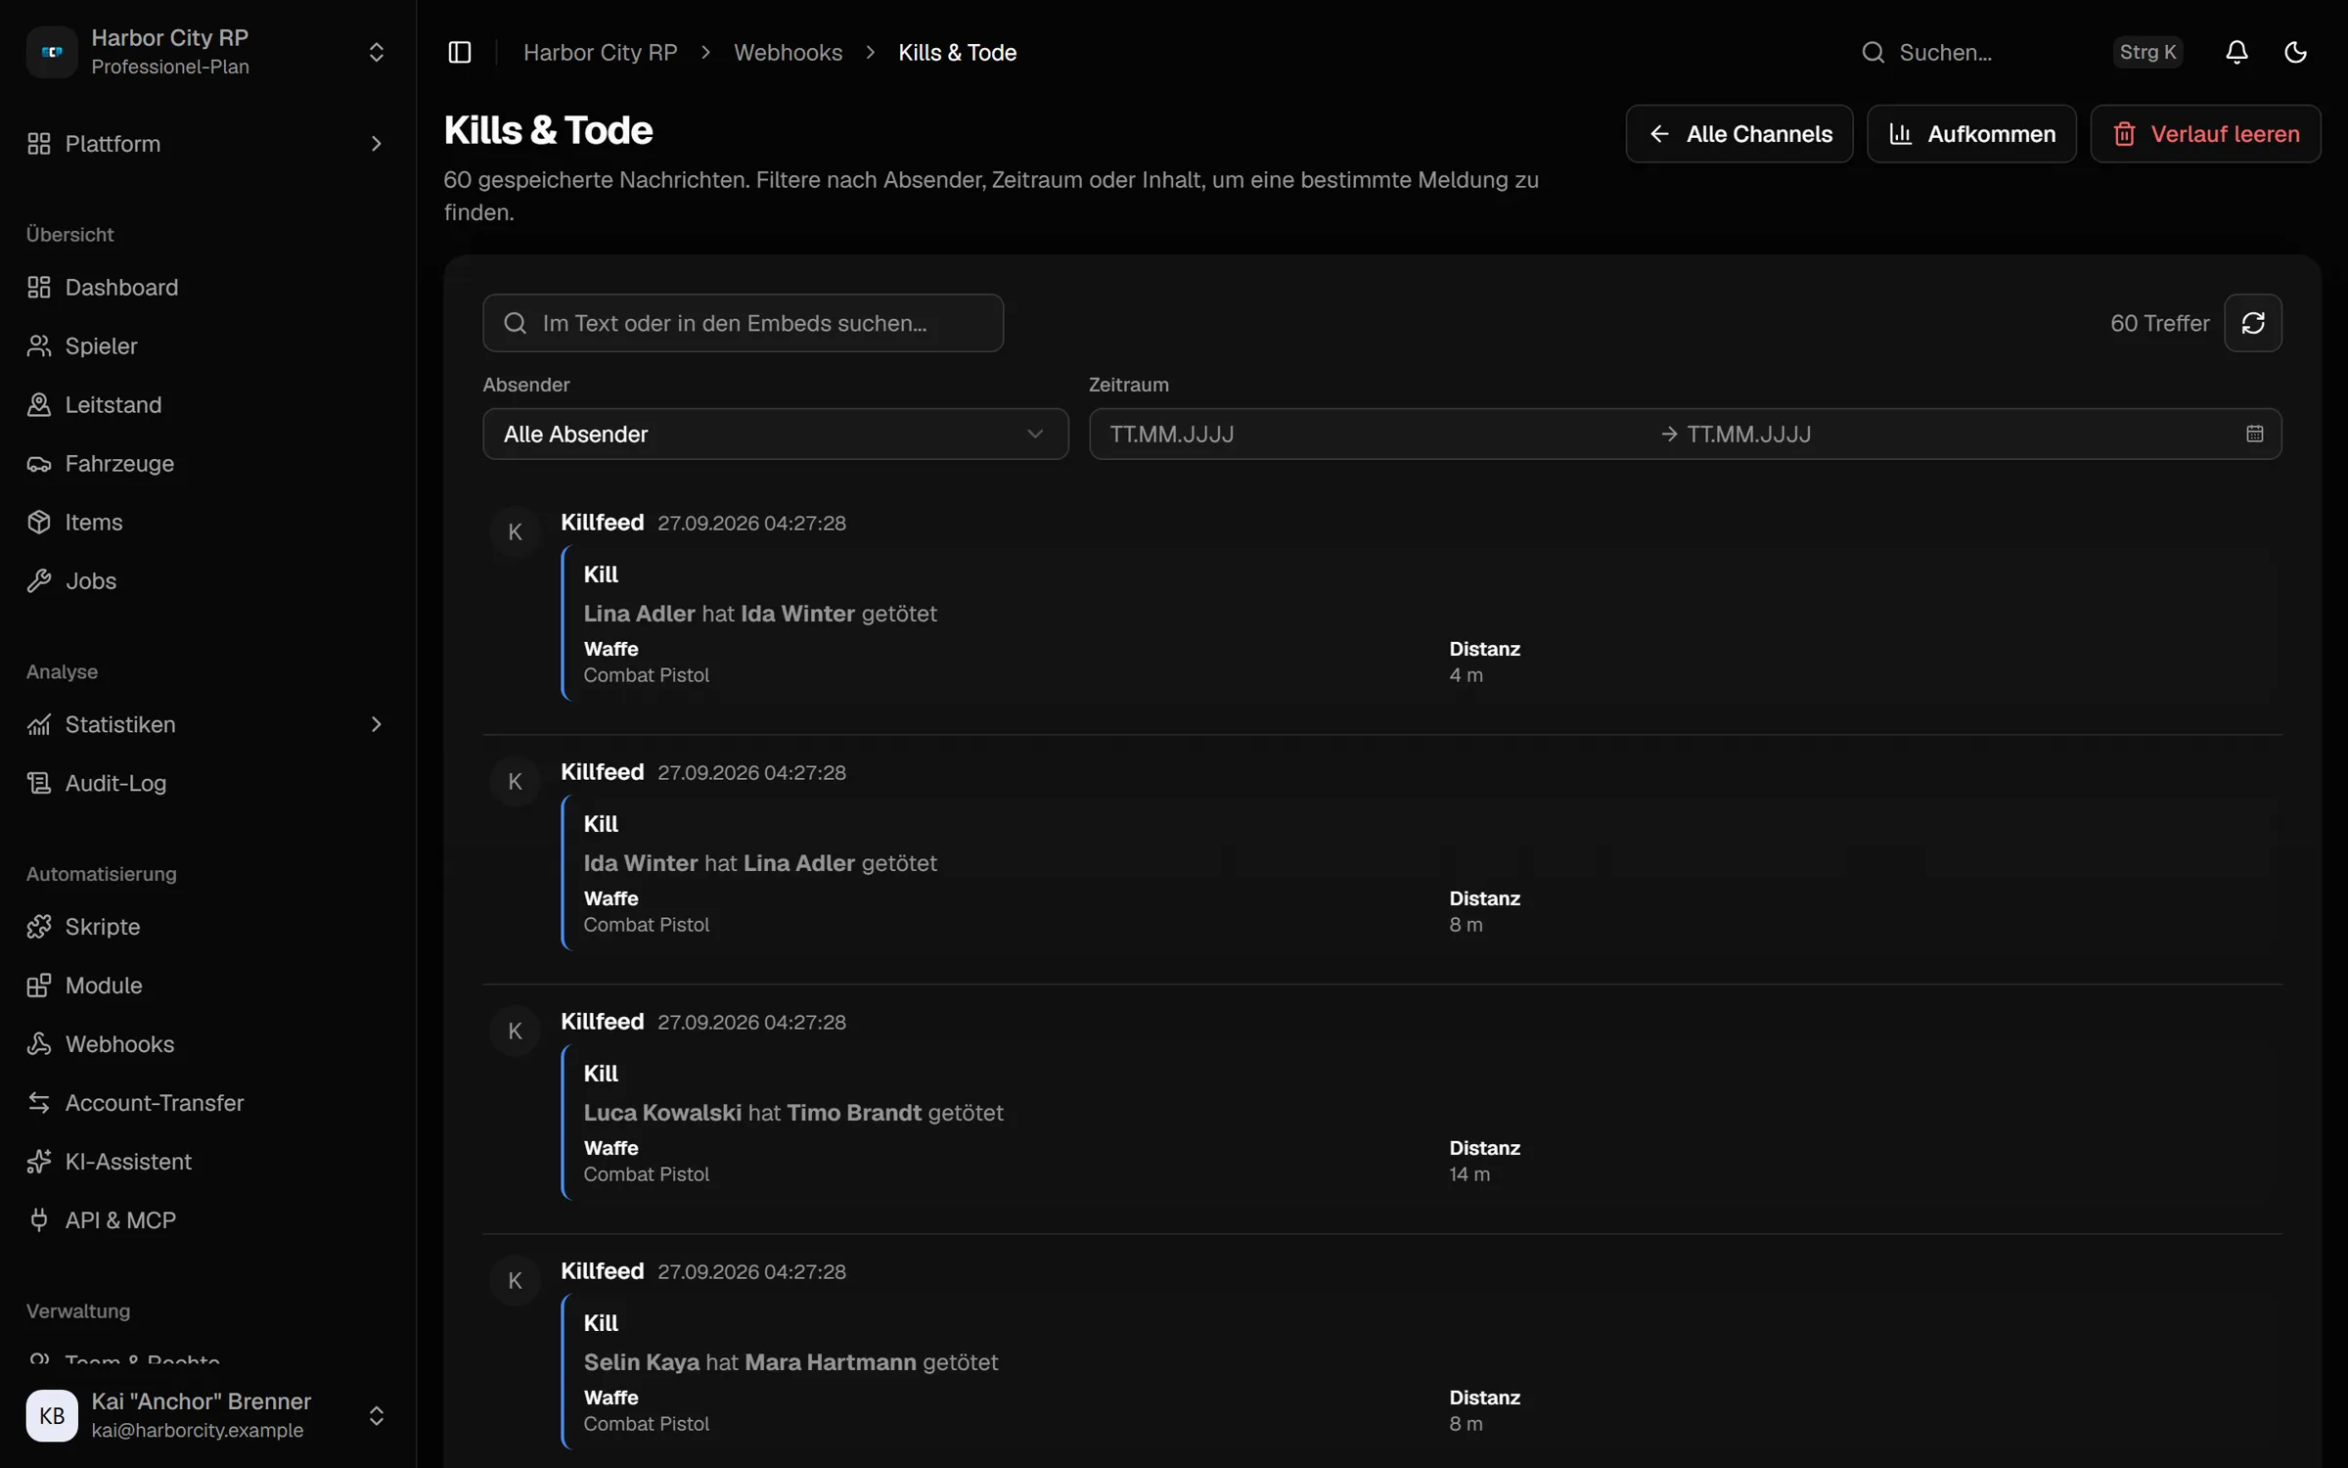Image resolution: width=2348 pixels, height=1468 pixels.
Task: Toggle the sidebar panel icon
Action: click(459, 52)
